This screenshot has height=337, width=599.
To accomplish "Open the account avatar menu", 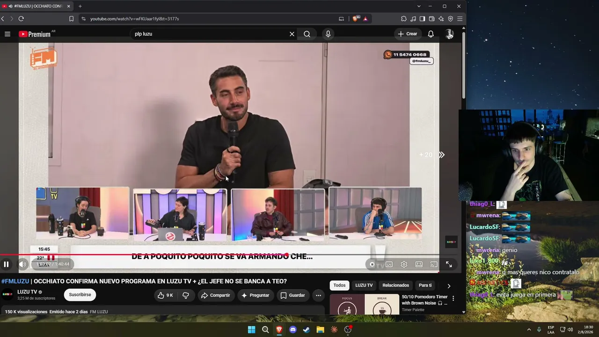I will [449, 34].
